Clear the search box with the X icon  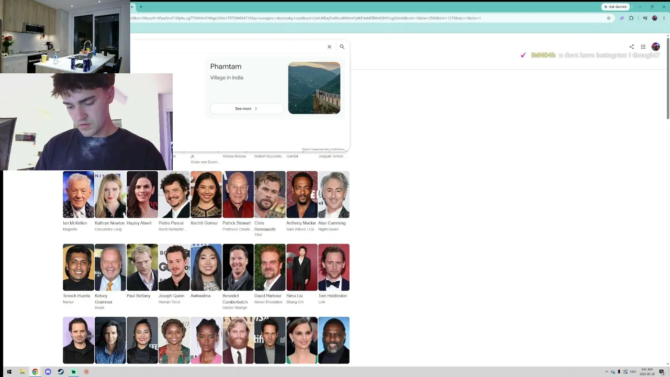329,47
